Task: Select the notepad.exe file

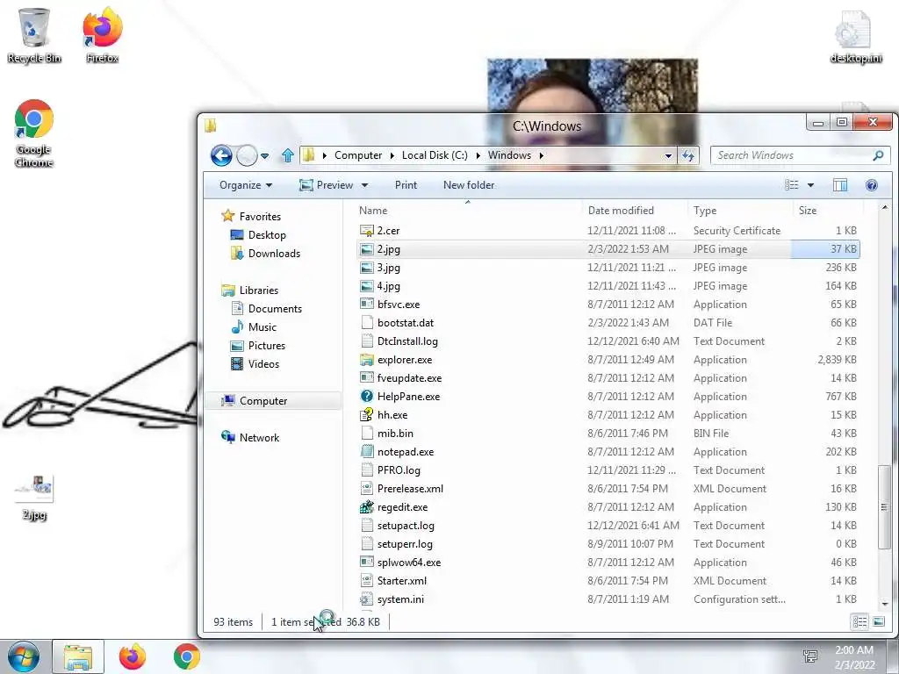Action: [x=608, y=452]
